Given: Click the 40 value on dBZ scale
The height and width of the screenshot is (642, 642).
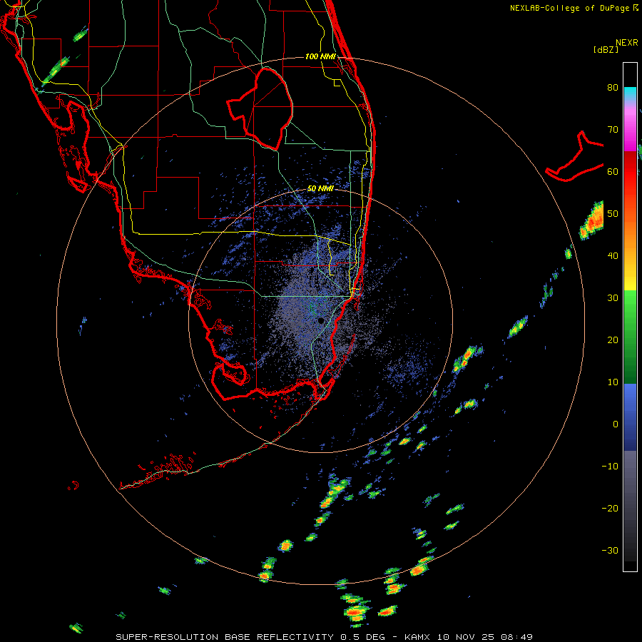Looking at the screenshot, I should [613, 256].
